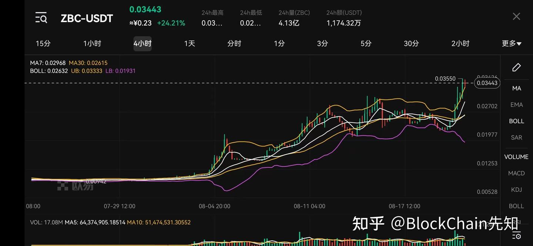Screen dimensions: 533x246
Task: Tap the 24h最低 statistic
Action: point(251,18)
